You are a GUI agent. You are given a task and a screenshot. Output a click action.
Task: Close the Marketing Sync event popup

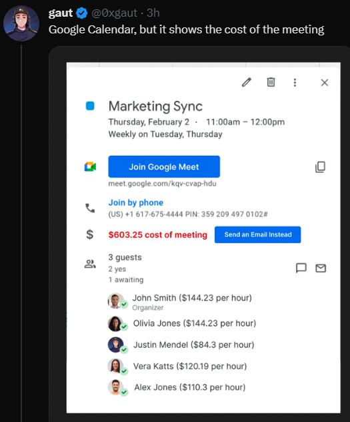coord(325,82)
